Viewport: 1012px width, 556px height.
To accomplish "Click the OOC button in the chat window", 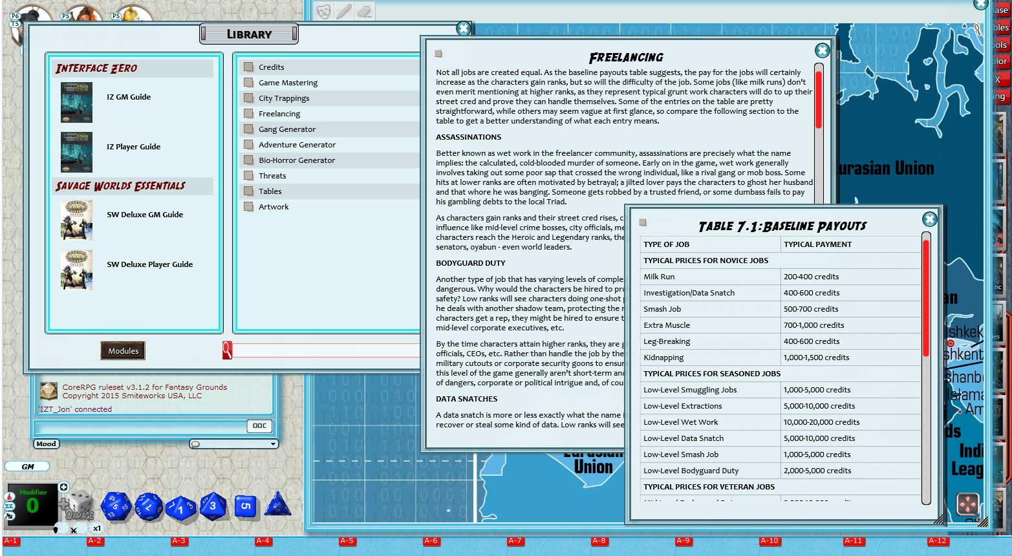I will click(x=261, y=426).
